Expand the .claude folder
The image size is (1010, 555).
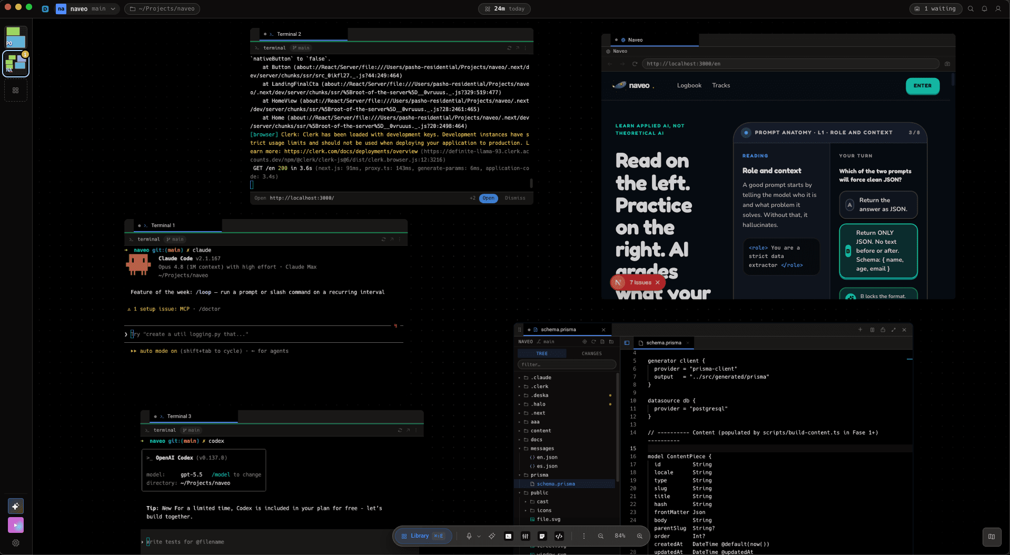click(x=563, y=378)
